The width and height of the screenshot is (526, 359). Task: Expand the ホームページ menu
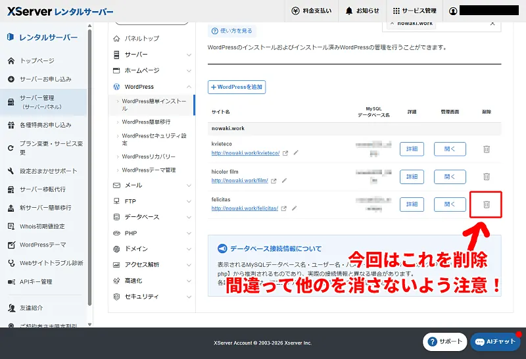(153, 70)
